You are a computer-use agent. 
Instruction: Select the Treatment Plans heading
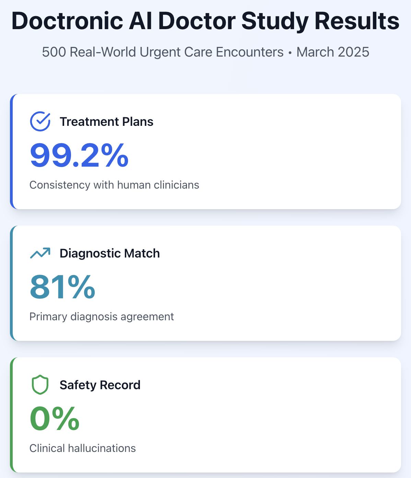coord(106,122)
